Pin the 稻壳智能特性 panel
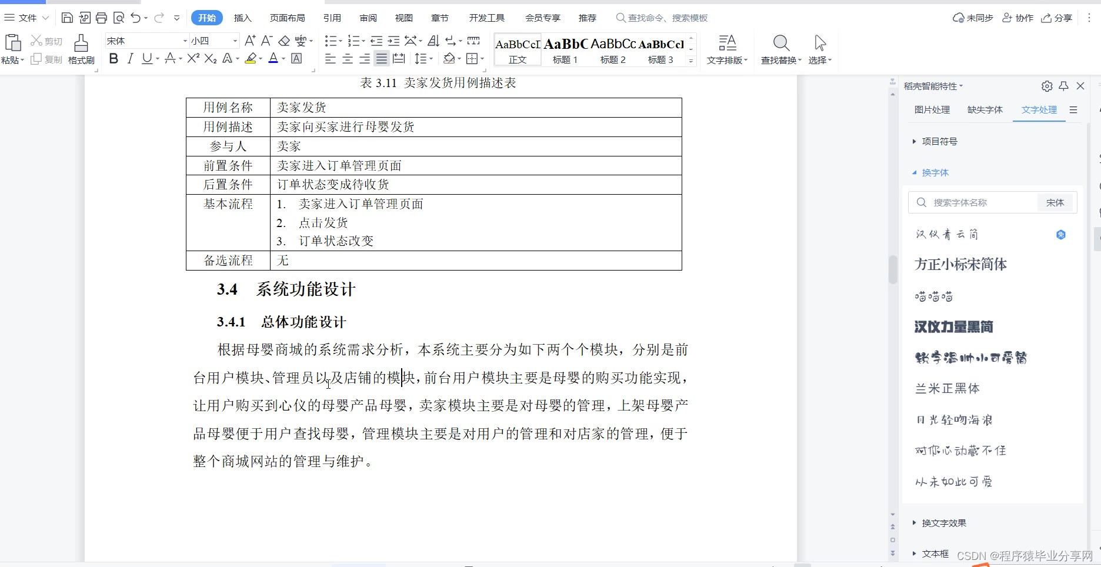 [x=1063, y=86]
